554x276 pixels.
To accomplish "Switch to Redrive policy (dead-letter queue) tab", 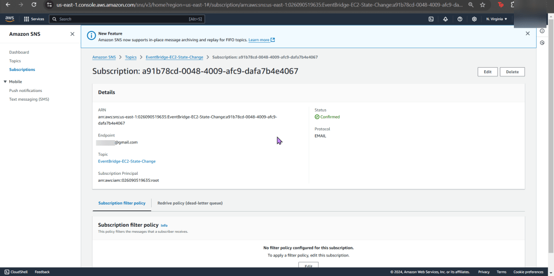I will coord(190,203).
